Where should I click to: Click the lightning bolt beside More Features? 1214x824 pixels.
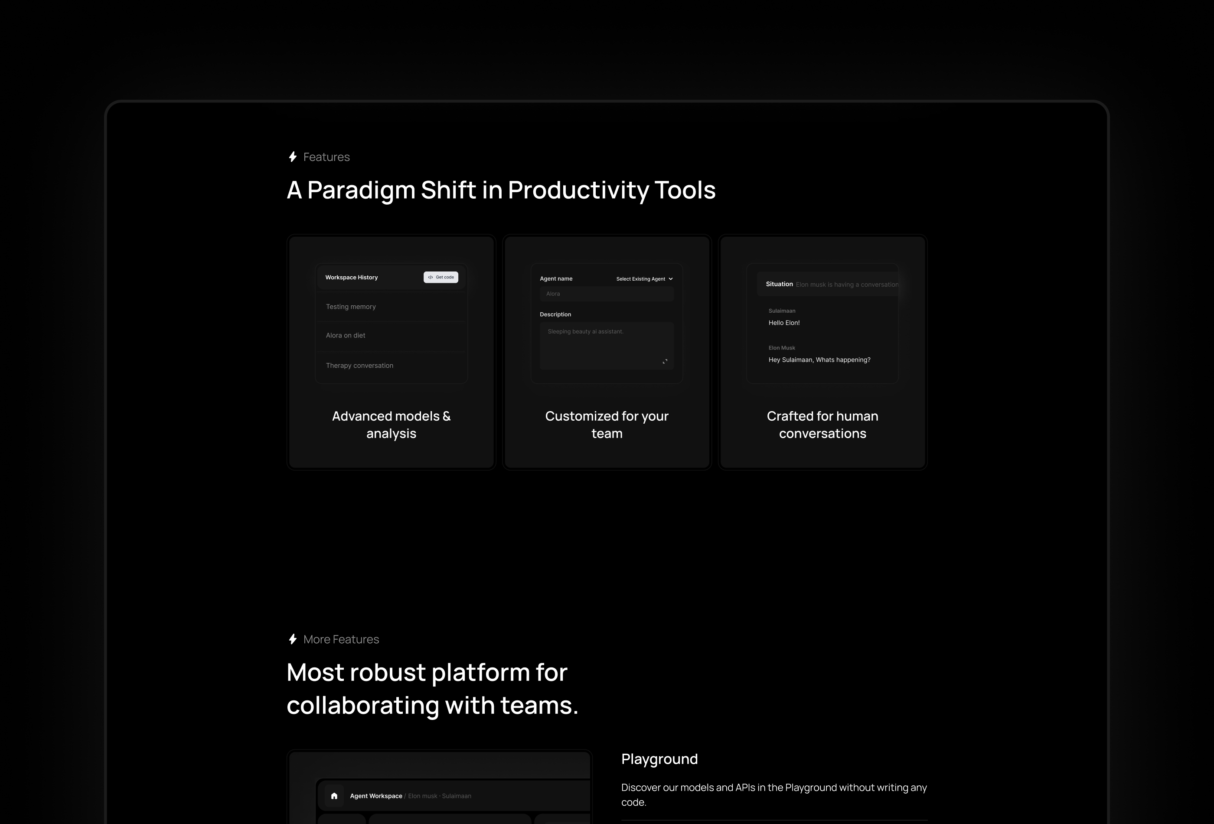[293, 638]
